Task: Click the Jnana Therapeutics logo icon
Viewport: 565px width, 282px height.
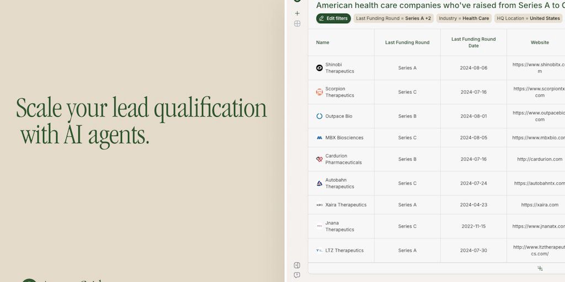Action: 319,226
